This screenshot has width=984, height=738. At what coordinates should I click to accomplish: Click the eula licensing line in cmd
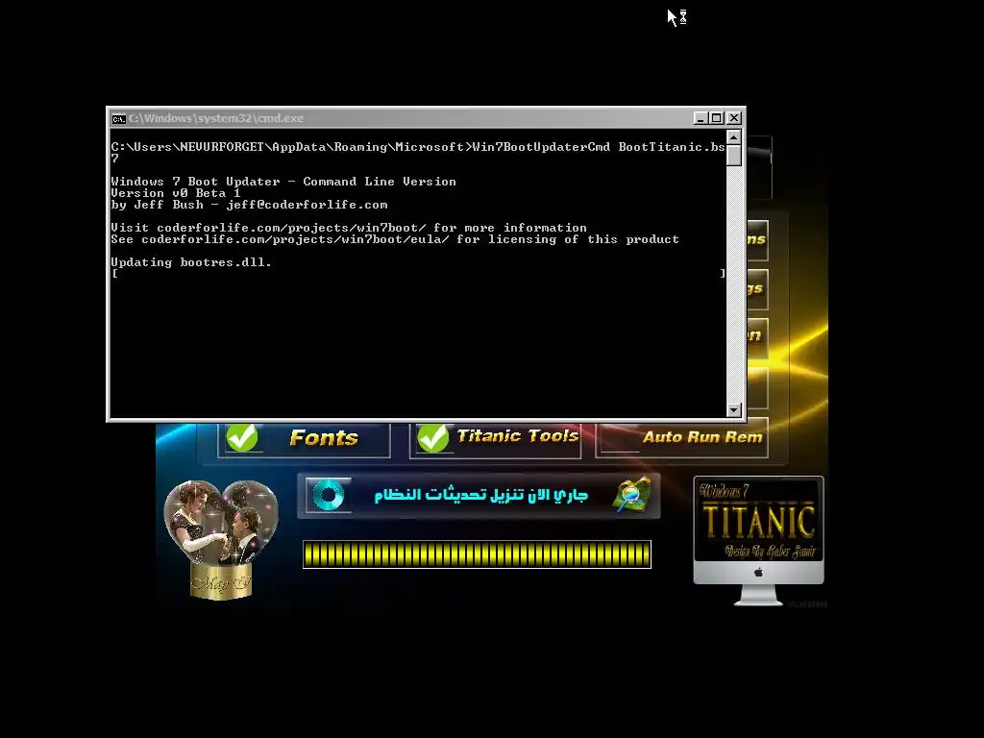[x=395, y=239]
